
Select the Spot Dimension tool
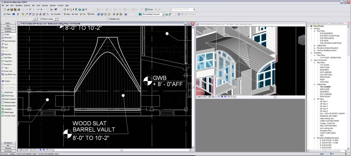(8, 41)
